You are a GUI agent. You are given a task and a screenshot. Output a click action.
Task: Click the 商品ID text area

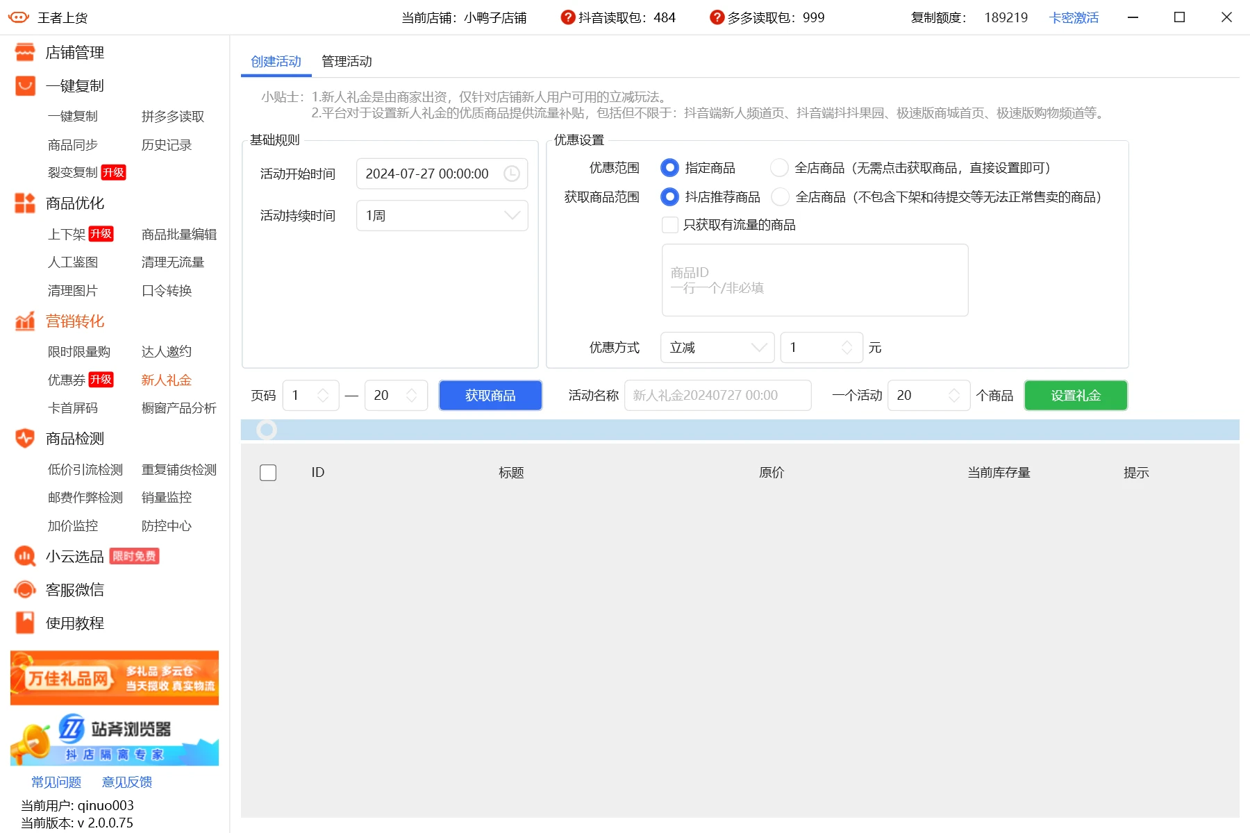[815, 280]
